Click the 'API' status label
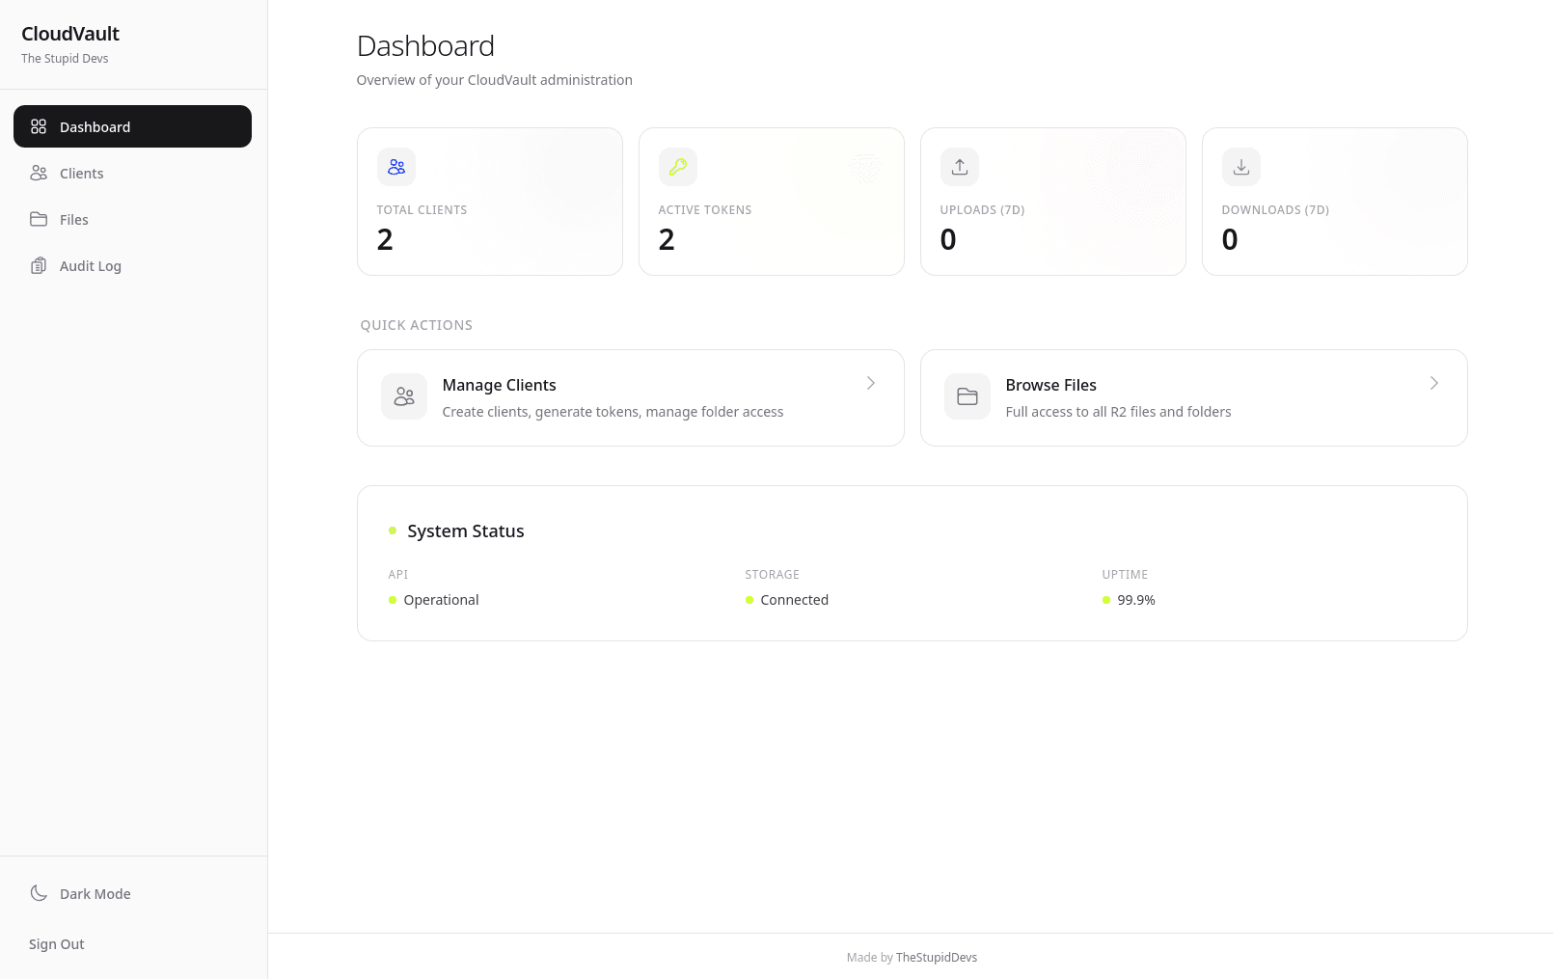 point(398,575)
